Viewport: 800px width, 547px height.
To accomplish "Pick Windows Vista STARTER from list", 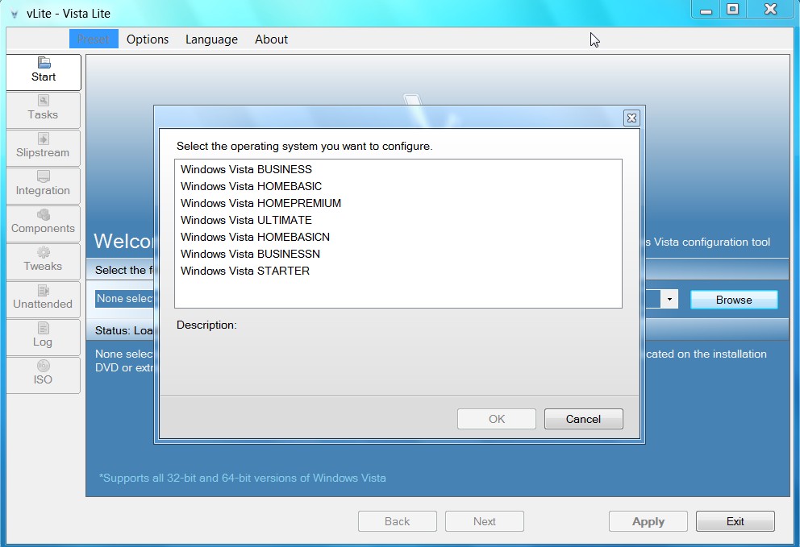I will pos(245,271).
